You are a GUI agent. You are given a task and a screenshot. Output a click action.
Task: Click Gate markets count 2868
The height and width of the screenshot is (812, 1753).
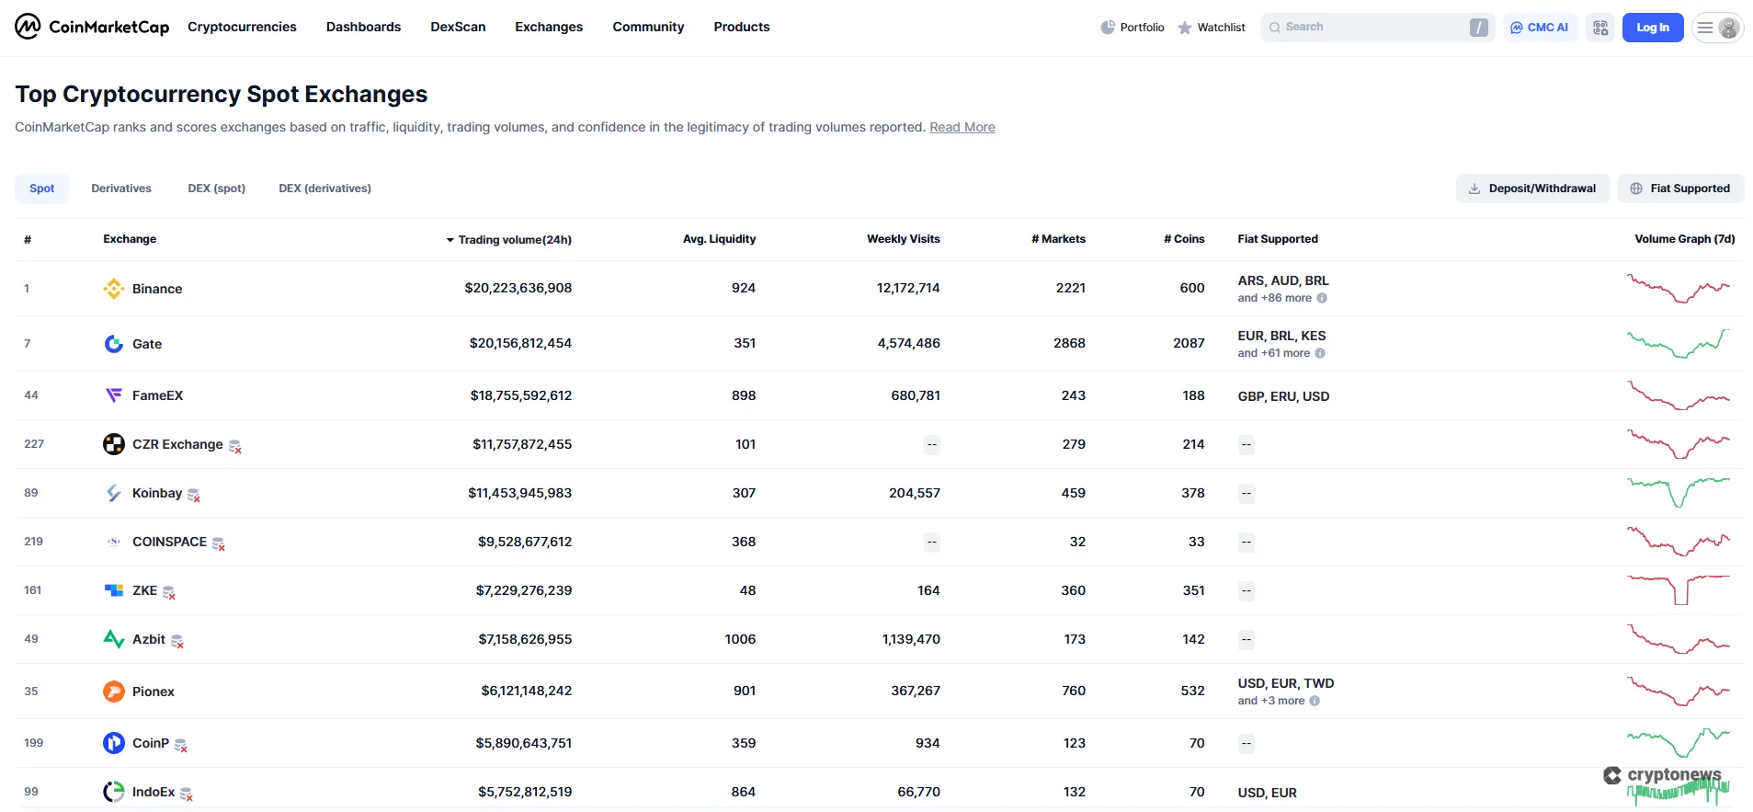pos(1069,343)
